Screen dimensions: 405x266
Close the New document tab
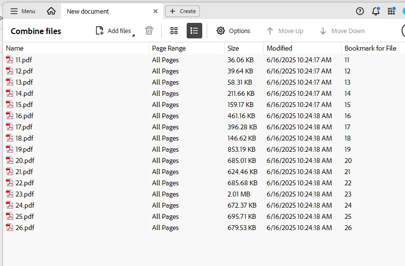pos(155,11)
